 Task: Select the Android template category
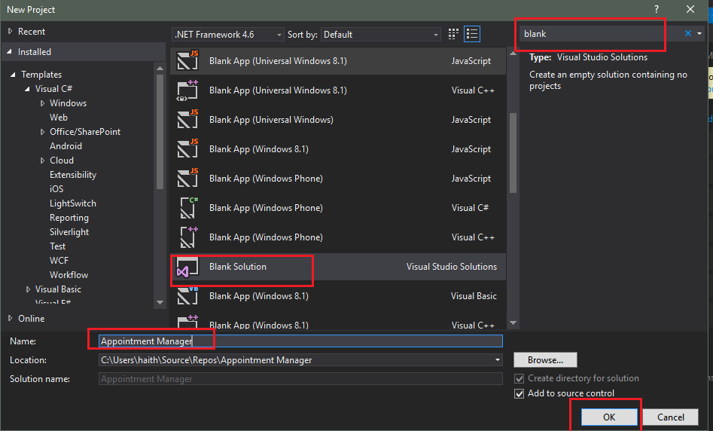pyautogui.click(x=66, y=146)
